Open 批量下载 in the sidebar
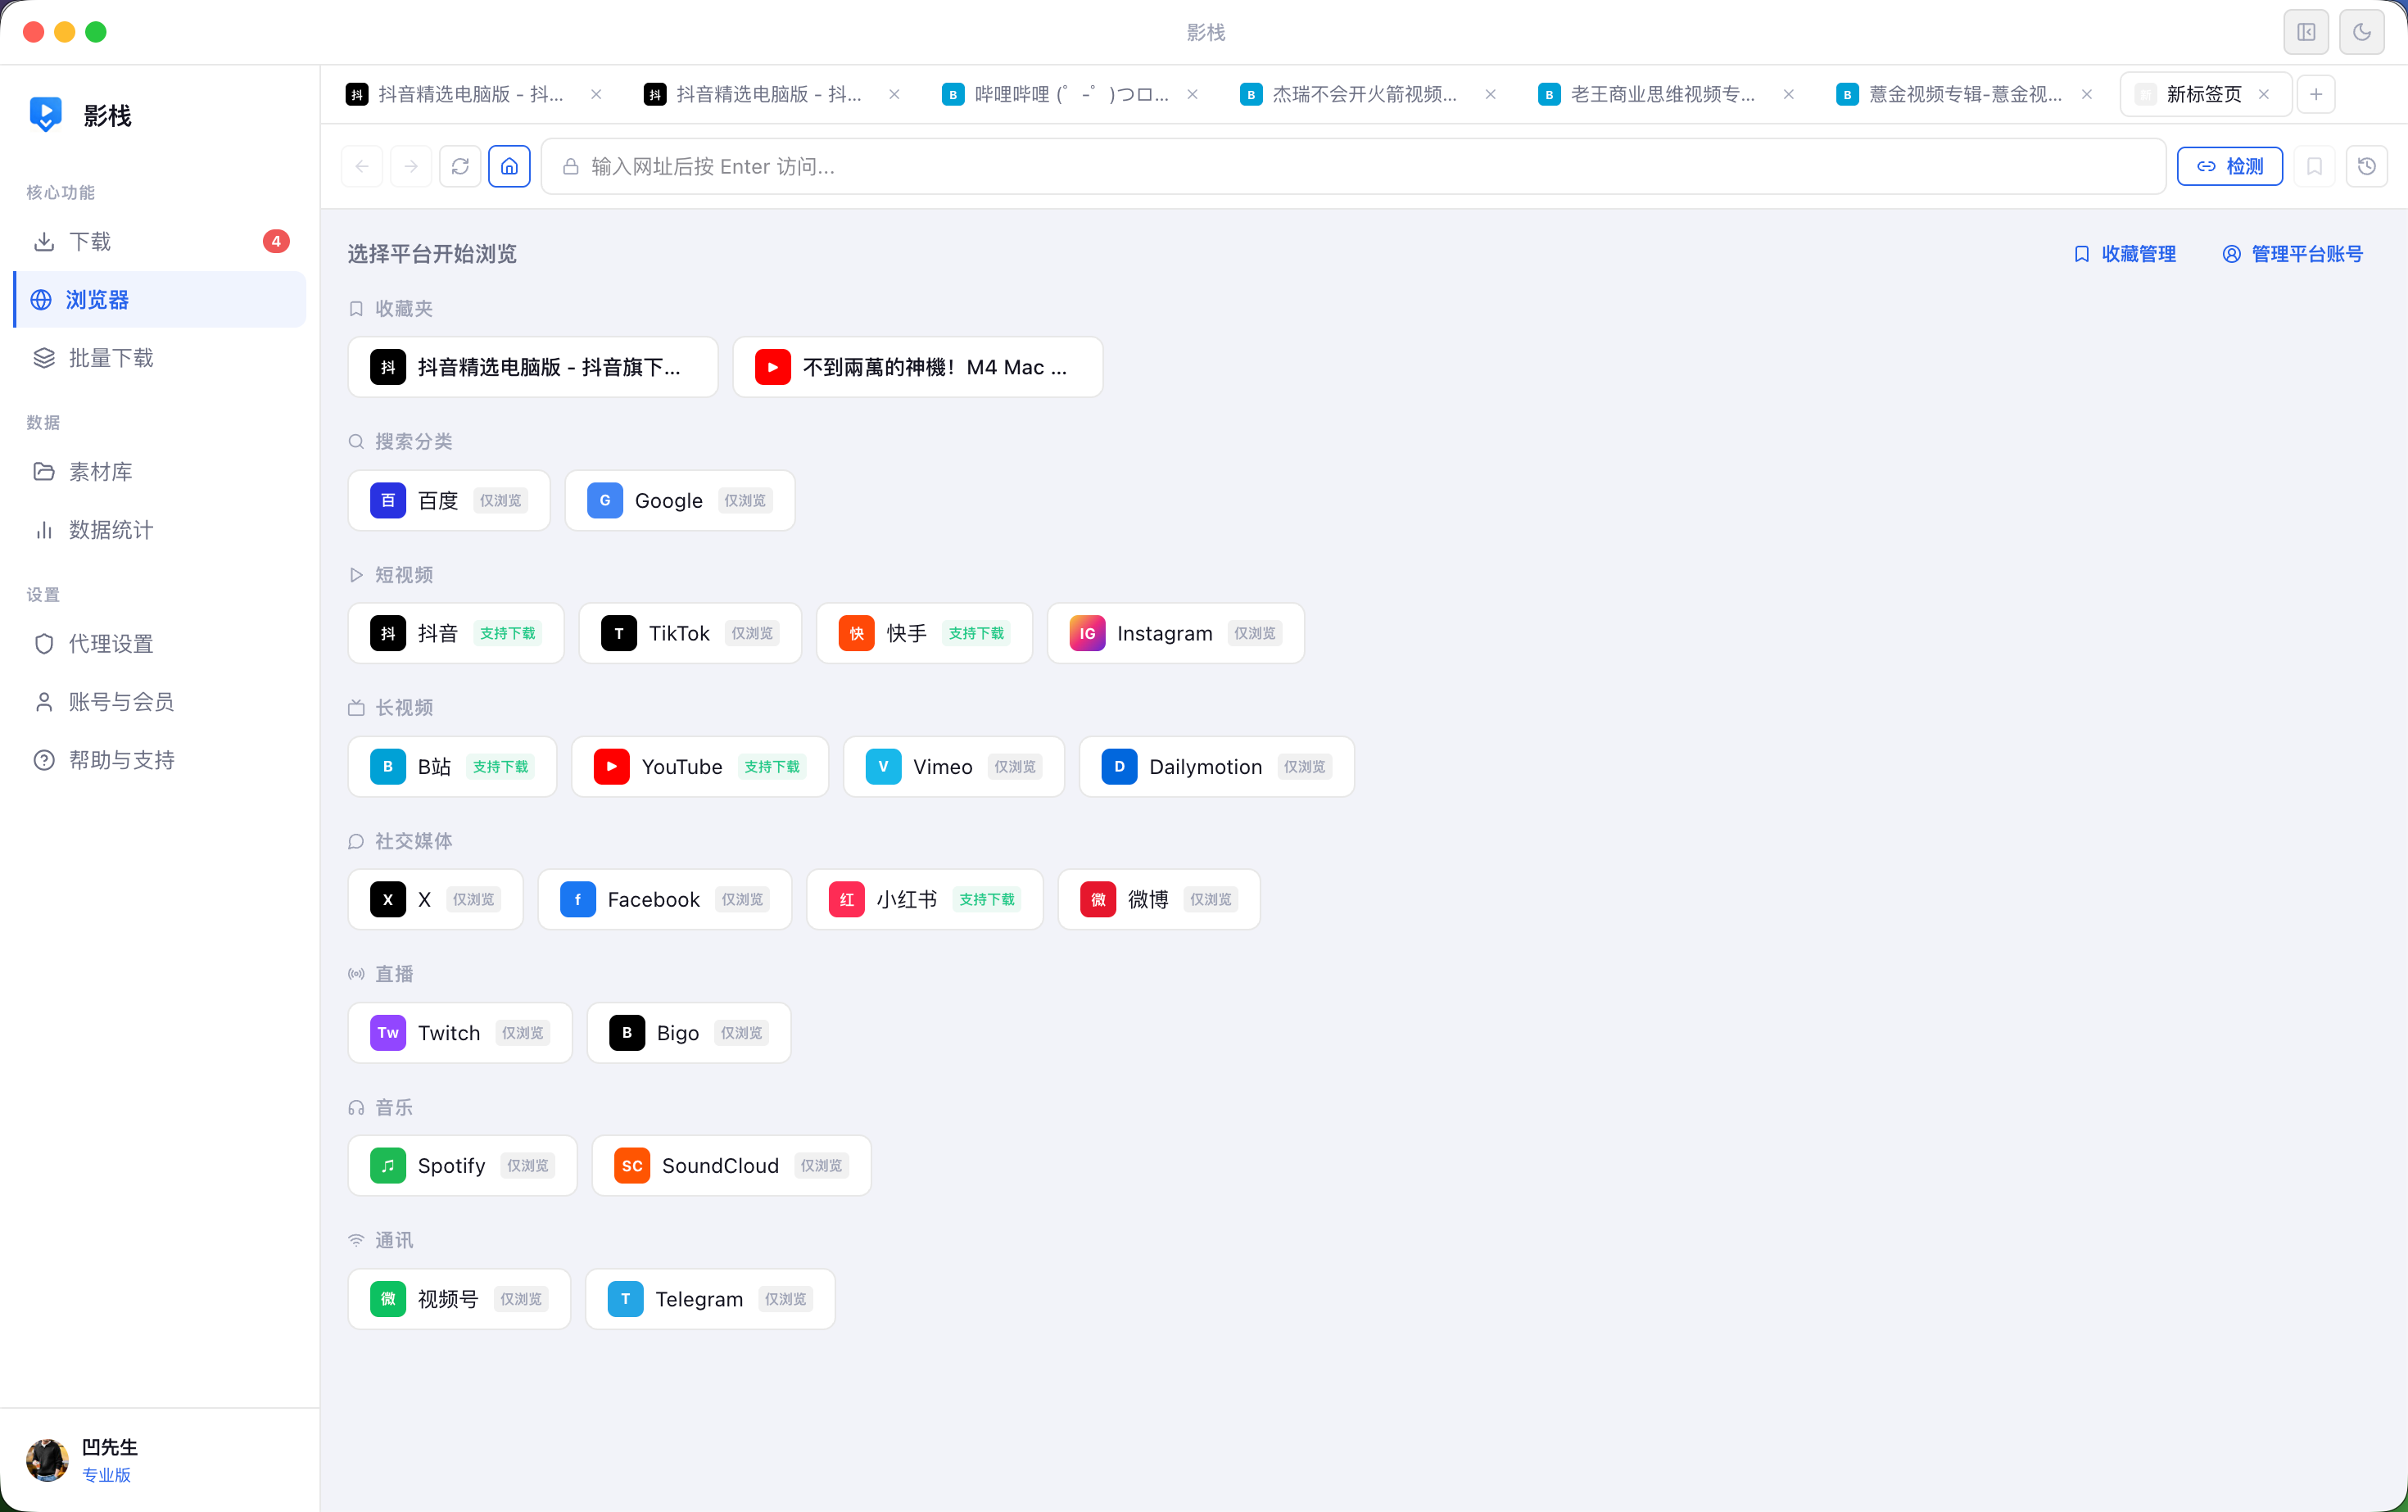Image resolution: width=2408 pixels, height=1512 pixels. click(x=160, y=358)
